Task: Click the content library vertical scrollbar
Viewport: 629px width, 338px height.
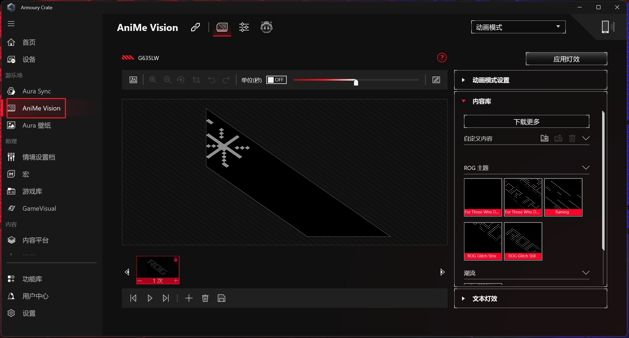Action: click(x=603, y=181)
